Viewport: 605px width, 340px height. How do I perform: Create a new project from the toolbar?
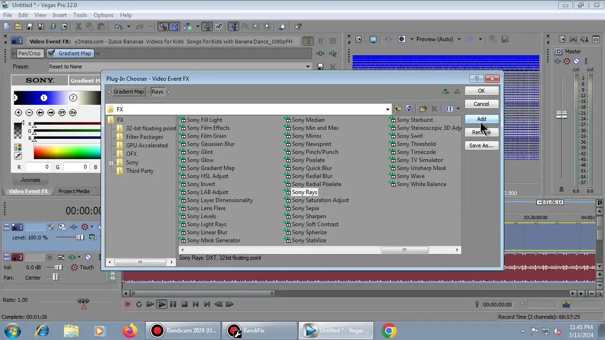7,27
